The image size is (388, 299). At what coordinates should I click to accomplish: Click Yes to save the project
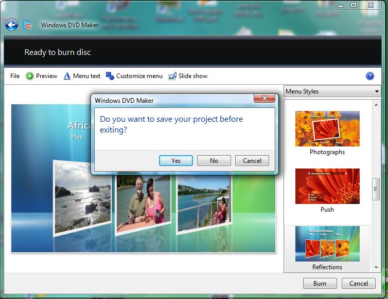pyautogui.click(x=176, y=161)
